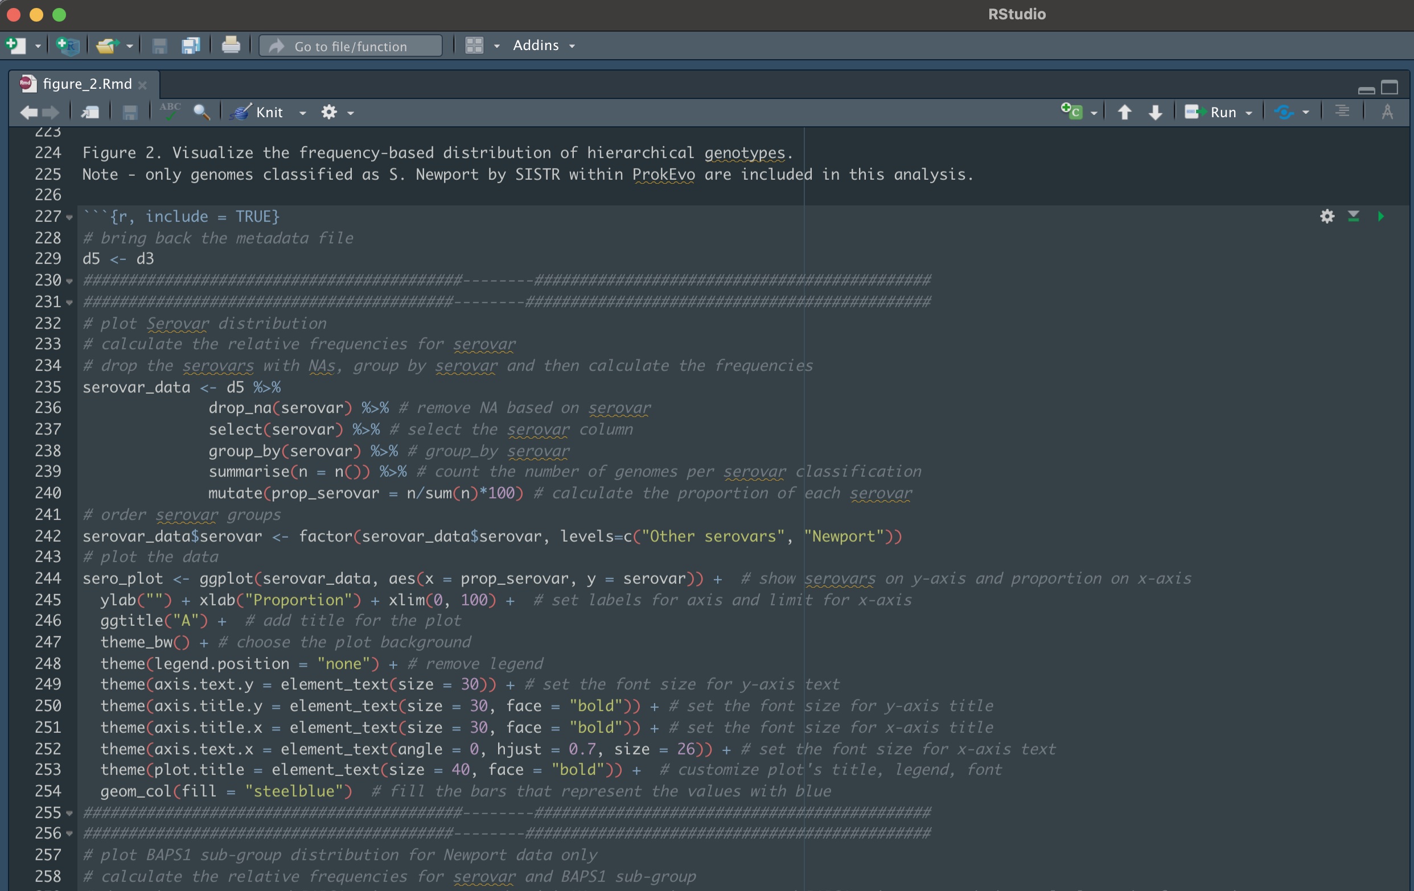1414x891 pixels.
Task: Click the Find/Replace magnifier icon
Action: coord(202,112)
